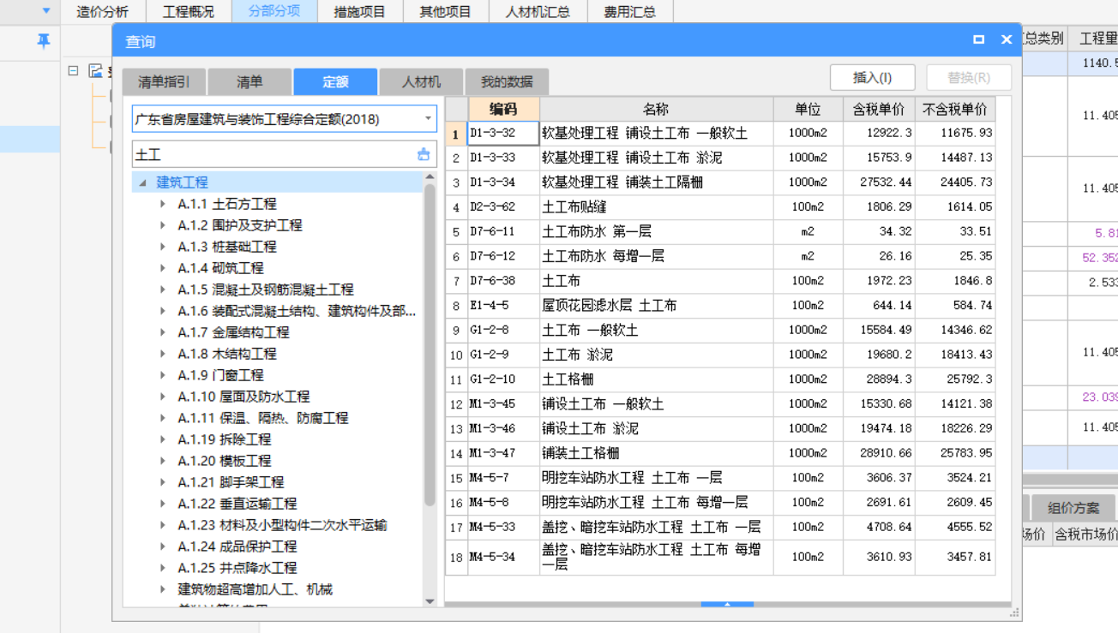
Task: Select 建筑物超高增加人工、机械 tree item
Action: 255,589
